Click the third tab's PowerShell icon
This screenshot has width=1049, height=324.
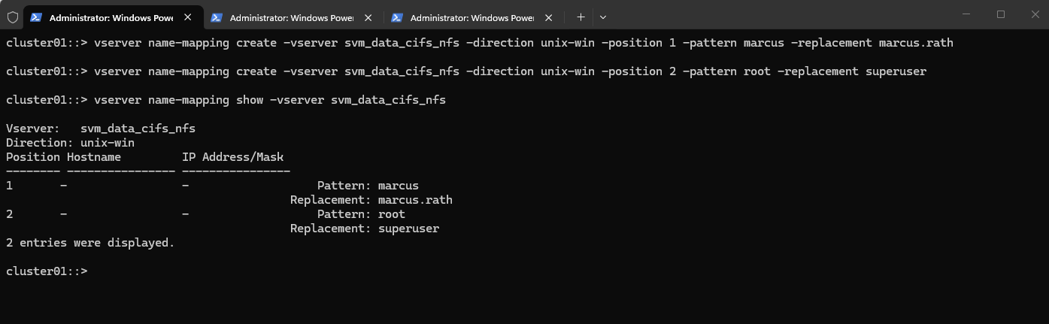(397, 17)
